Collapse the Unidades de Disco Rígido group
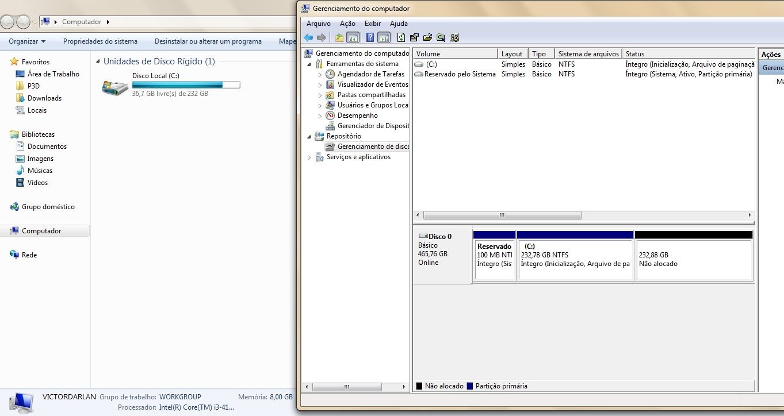The height and width of the screenshot is (416, 784). [98, 62]
